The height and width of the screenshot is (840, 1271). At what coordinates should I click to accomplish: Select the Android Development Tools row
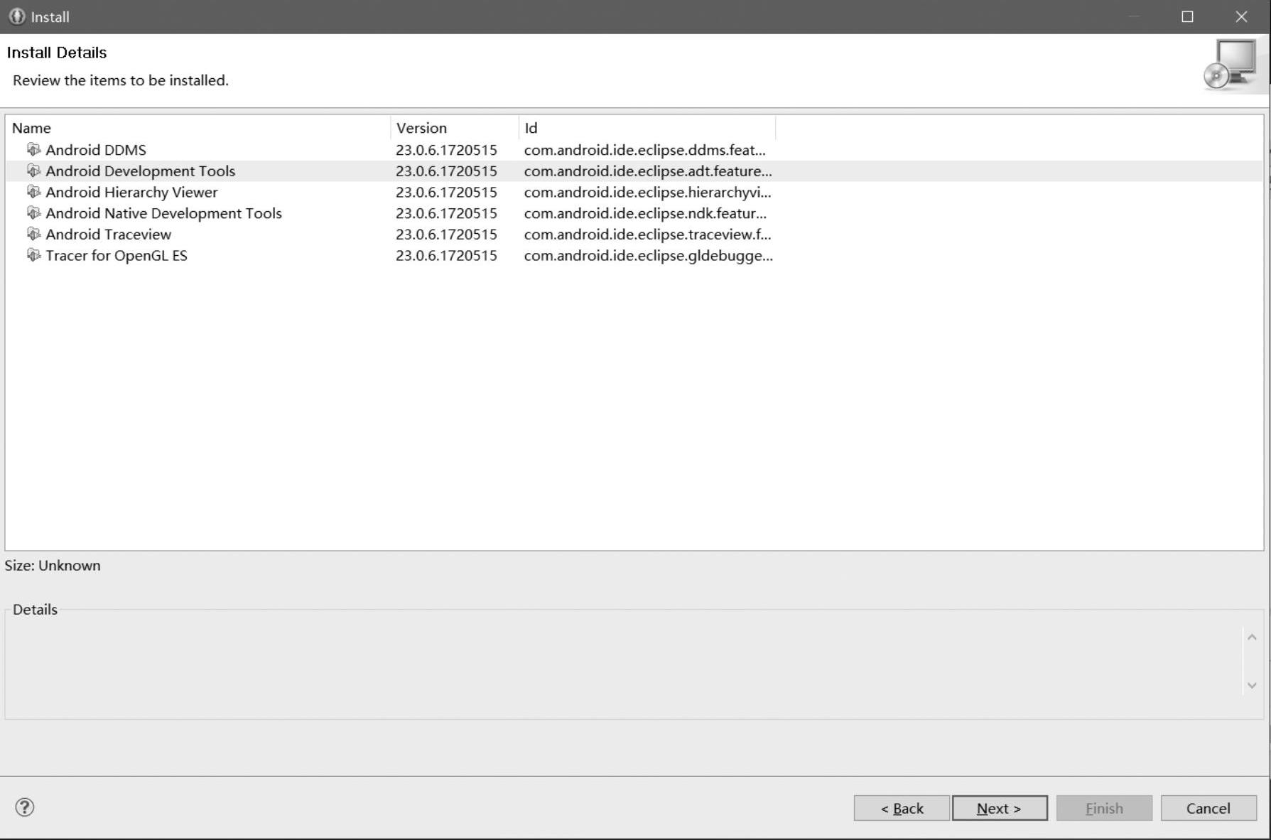(634, 171)
